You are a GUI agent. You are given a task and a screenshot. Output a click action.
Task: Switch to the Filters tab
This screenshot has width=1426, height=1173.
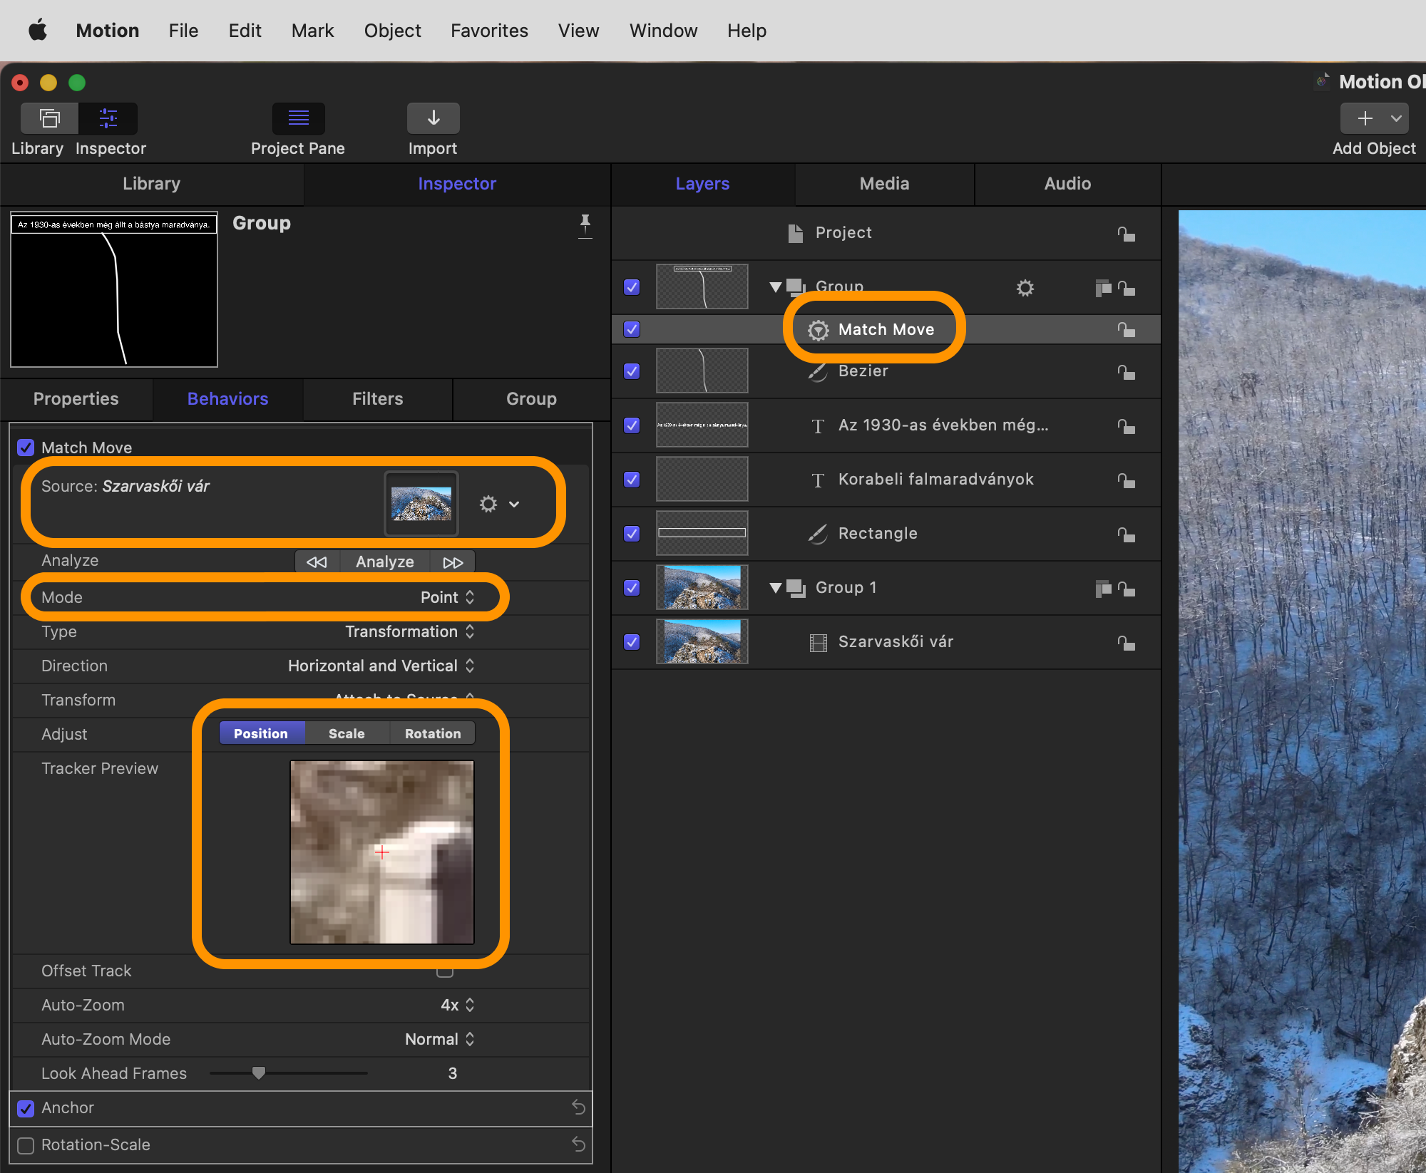pyautogui.click(x=378, y=399)
